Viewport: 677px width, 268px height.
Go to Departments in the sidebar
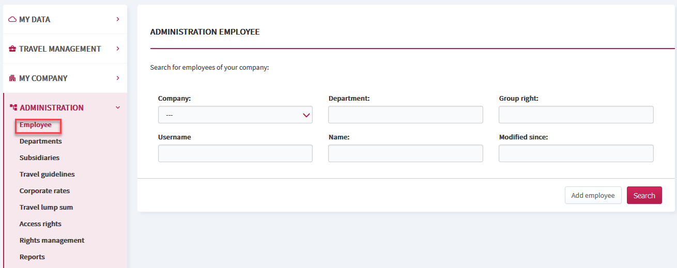coord(40,141)
